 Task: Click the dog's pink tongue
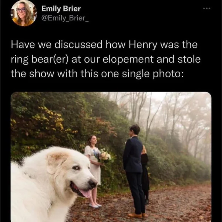pyautogui.click(x=85, y=194)
